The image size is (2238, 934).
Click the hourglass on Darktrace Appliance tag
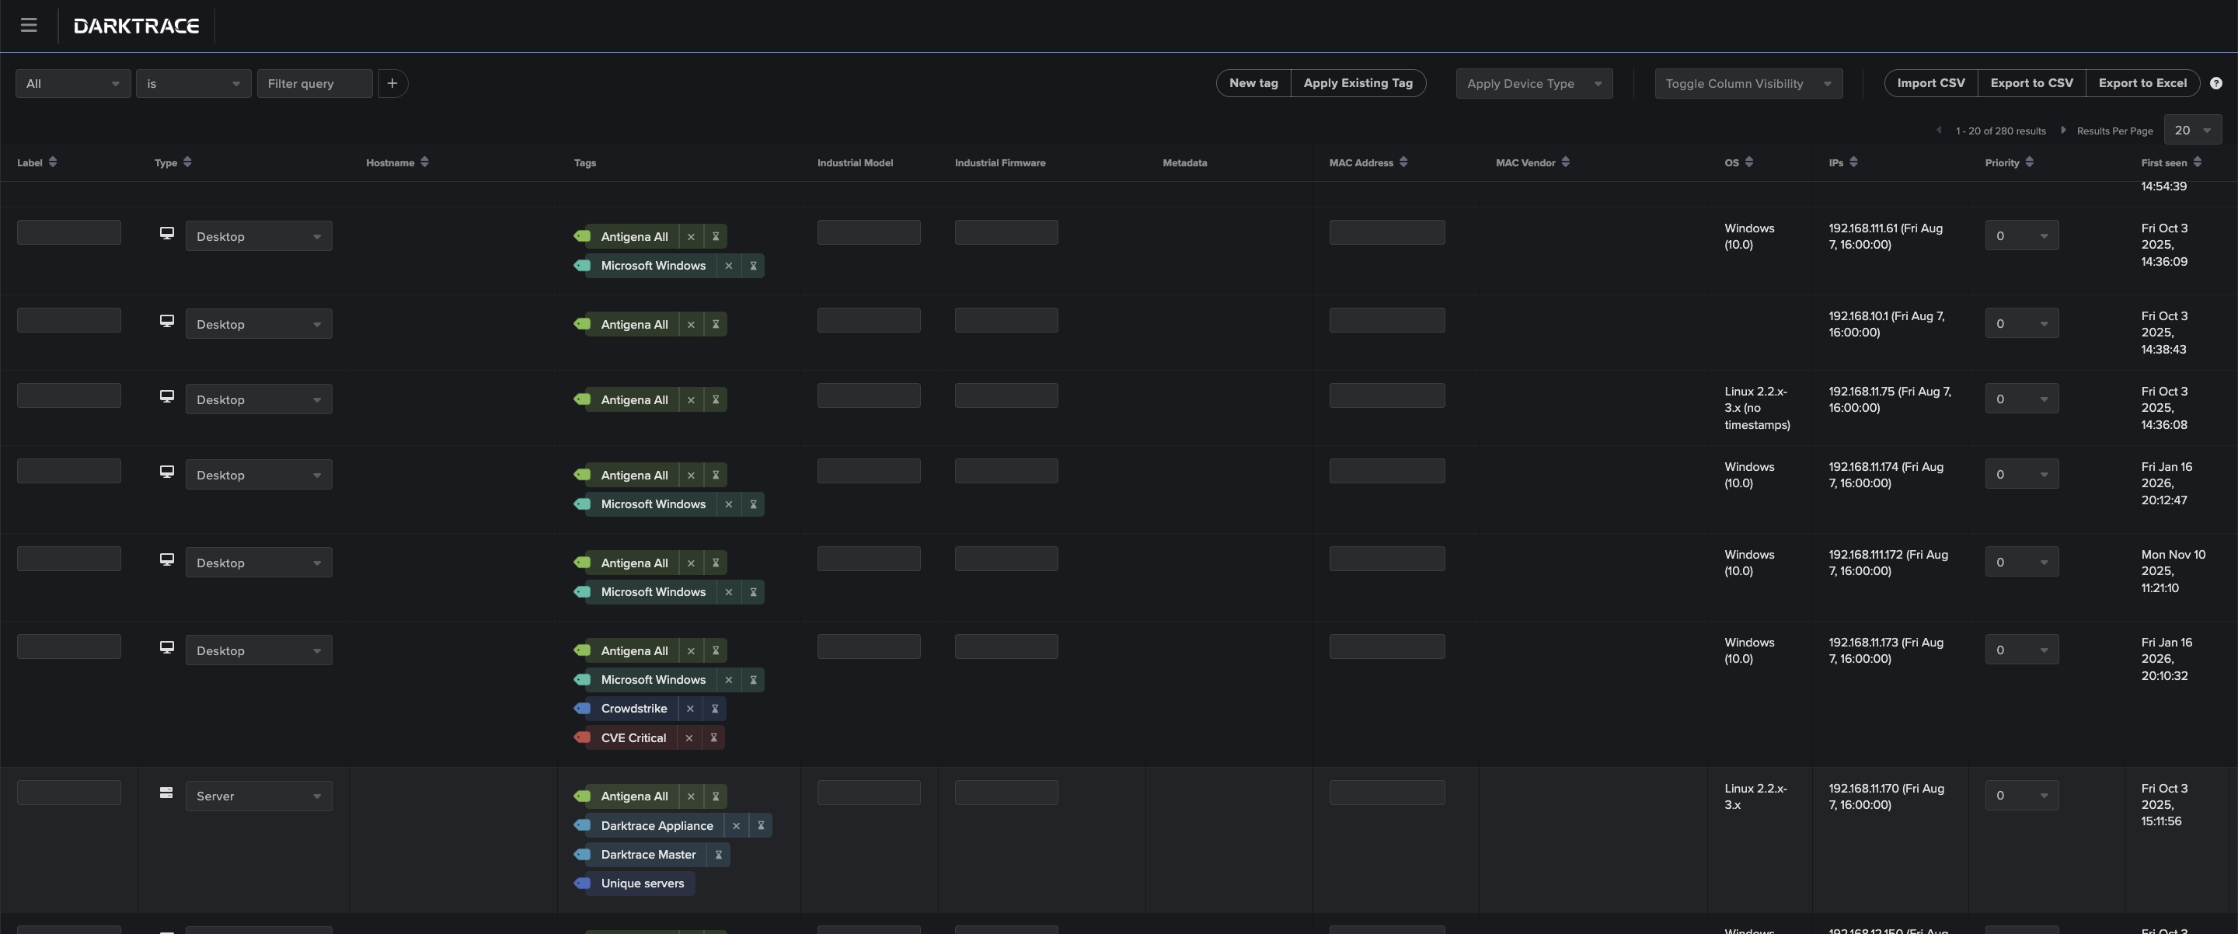tap(761, 825)
